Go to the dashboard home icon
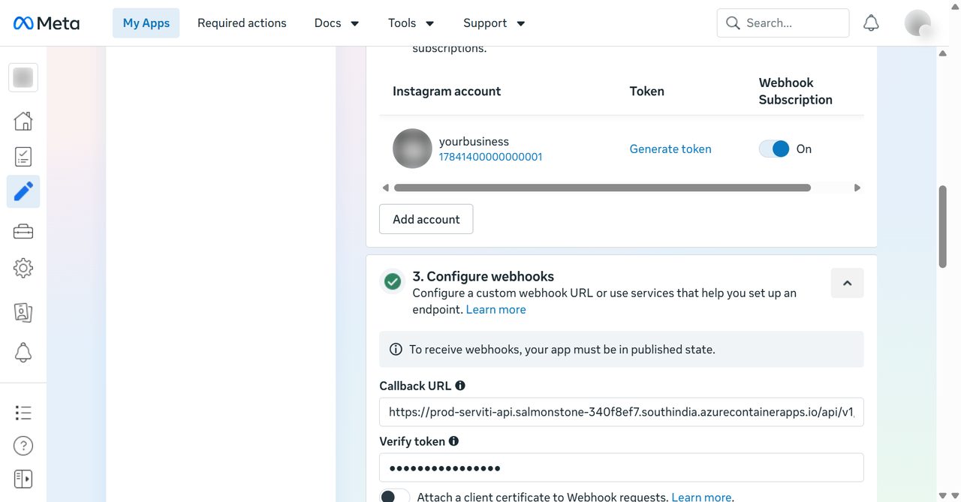Screen dimensions: 961x502 point(23,121)
